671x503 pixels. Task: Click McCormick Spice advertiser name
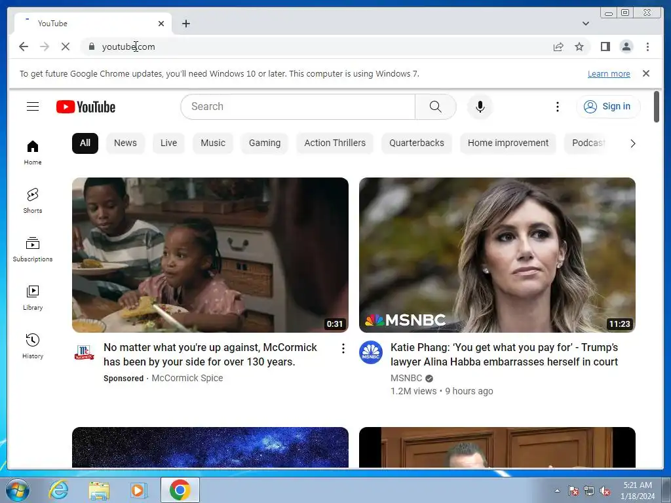click(x=187, y=378)
